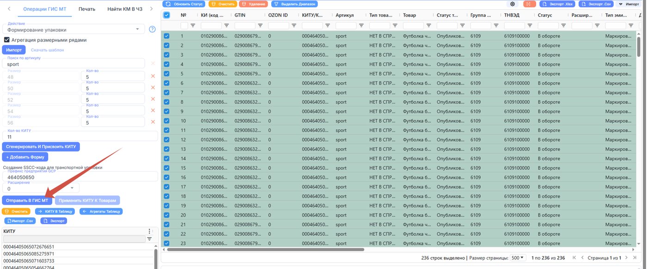Expand the Расширение dropdown
This screenshot has height=269, width=647.
pos(41,188)
